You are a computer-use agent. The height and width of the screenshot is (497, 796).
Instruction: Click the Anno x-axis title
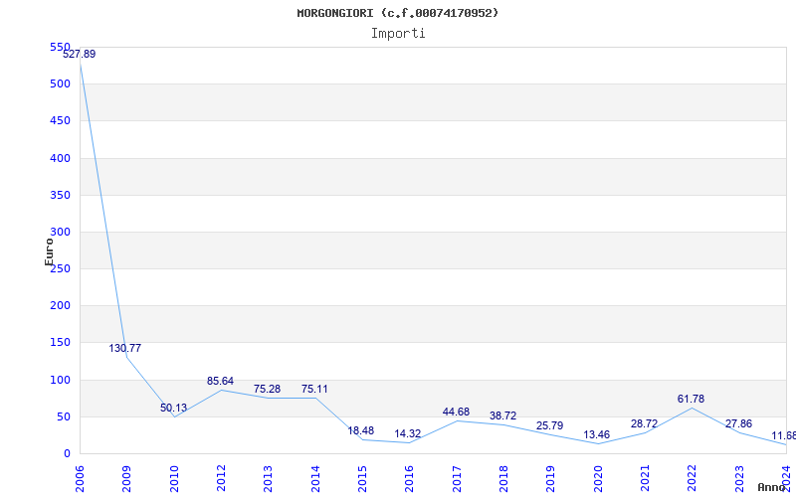771,487
